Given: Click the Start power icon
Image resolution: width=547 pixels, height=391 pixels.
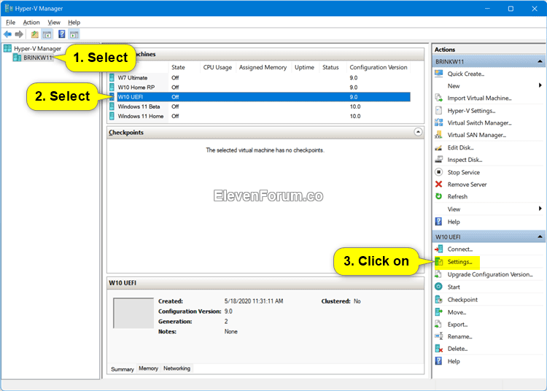Looking at the screenshot, I should (x=438, y=287).
